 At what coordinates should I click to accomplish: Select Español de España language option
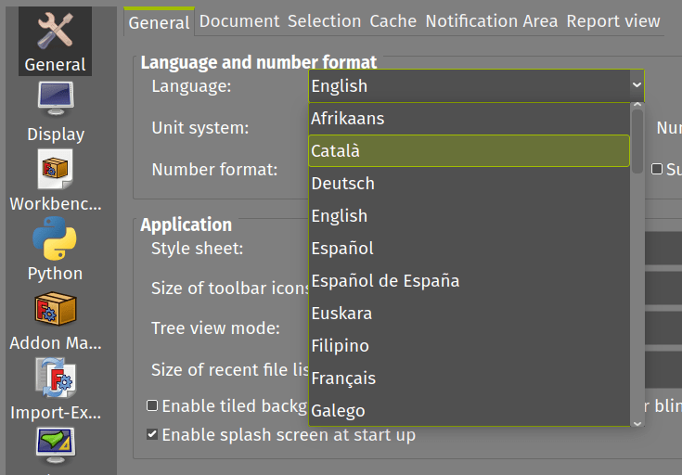[x=469, y=280]
